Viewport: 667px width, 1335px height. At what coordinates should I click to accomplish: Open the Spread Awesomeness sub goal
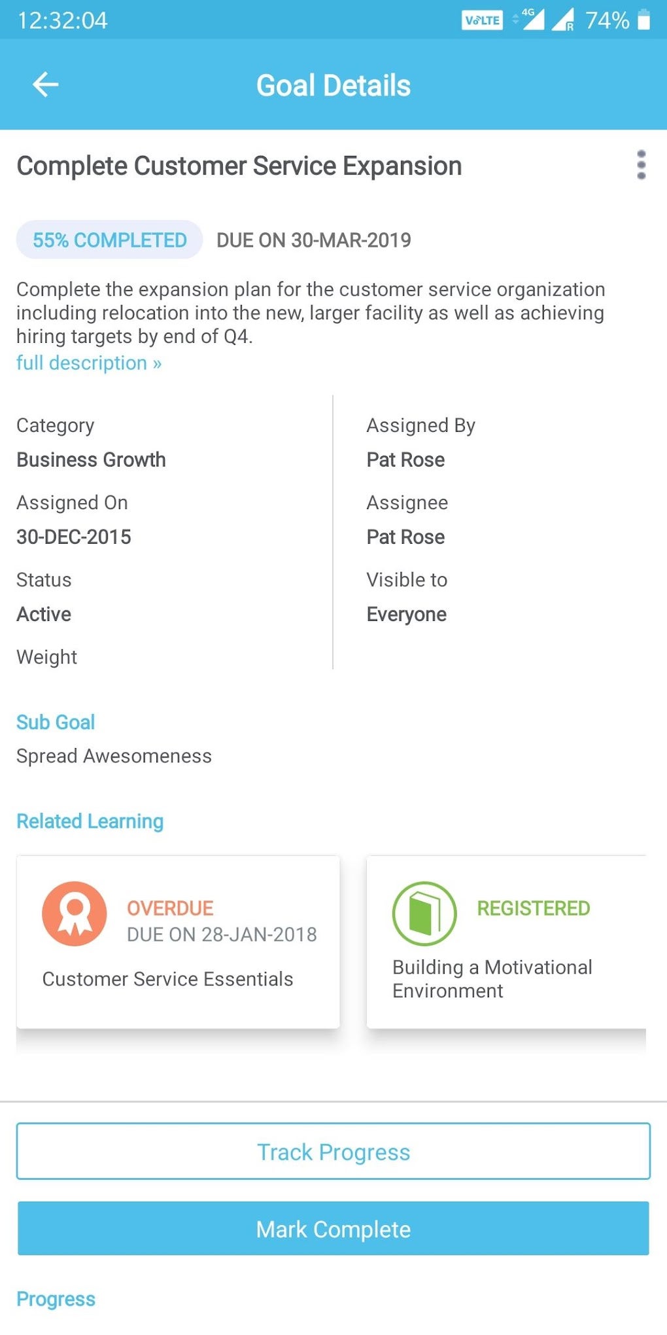point(113,755)
